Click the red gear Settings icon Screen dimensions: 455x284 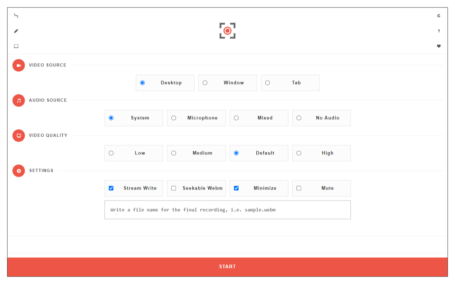tap(19, 171)
